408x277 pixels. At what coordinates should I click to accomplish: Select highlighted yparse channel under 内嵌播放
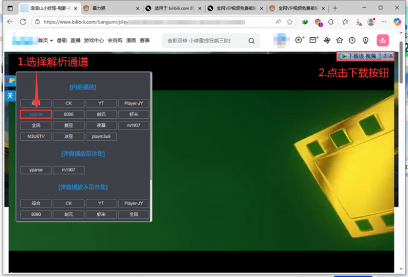click(x=36, y=114)
